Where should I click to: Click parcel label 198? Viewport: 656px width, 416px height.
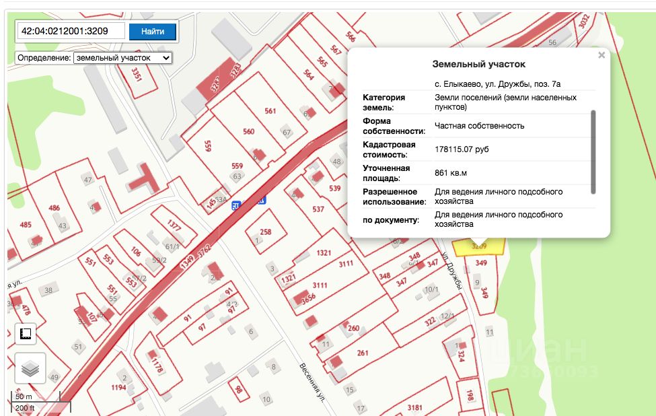tap(470, 396)
